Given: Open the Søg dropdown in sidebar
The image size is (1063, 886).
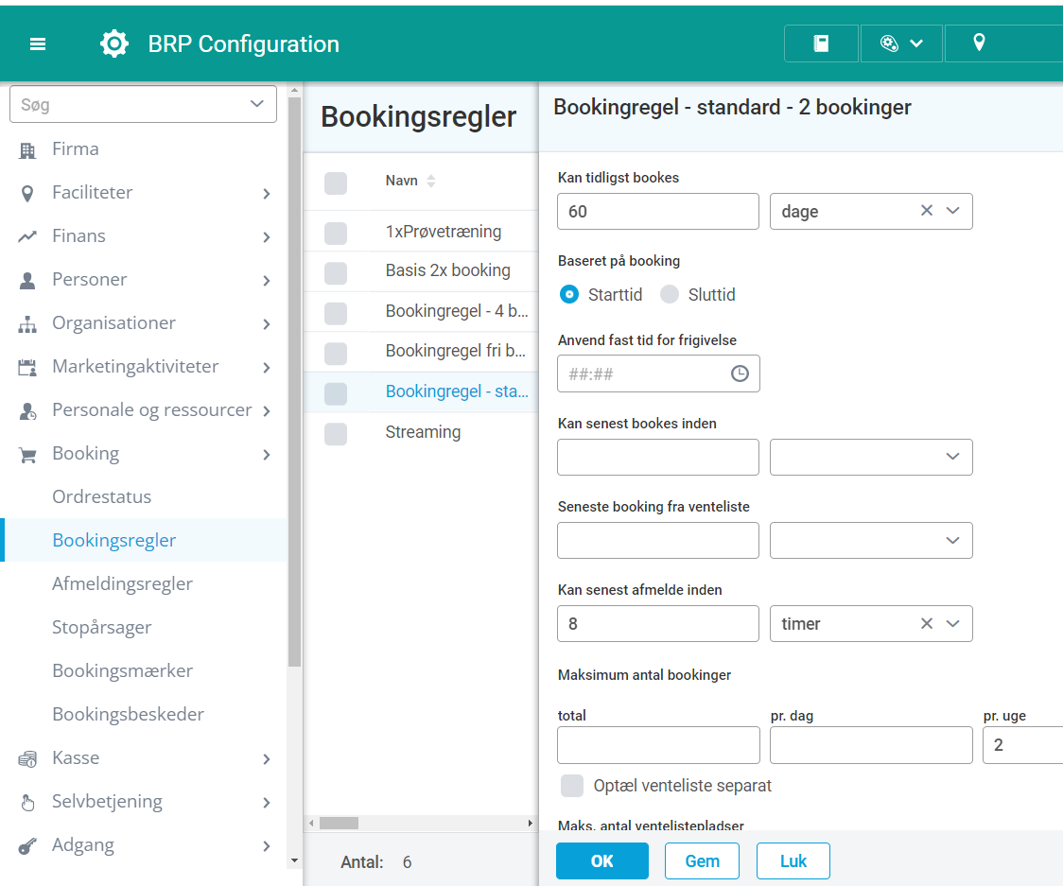Looking at the screenshot, I should 256,104.
